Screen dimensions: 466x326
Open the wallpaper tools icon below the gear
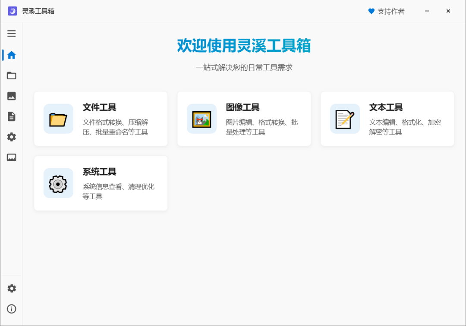click(x=12, y=158)
